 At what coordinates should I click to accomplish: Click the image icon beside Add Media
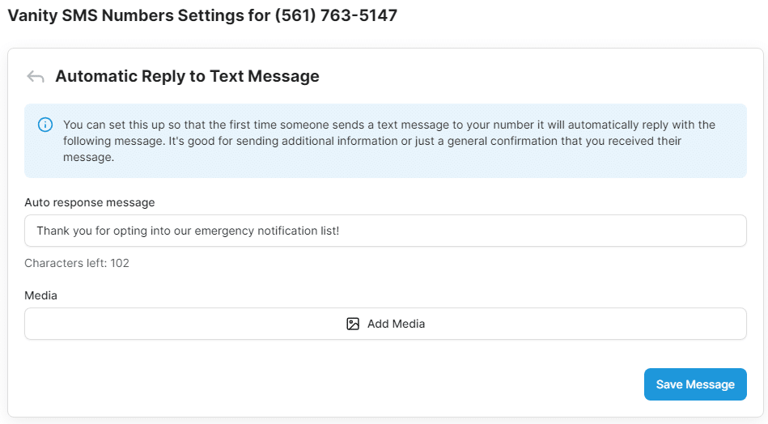pos(353,324)
